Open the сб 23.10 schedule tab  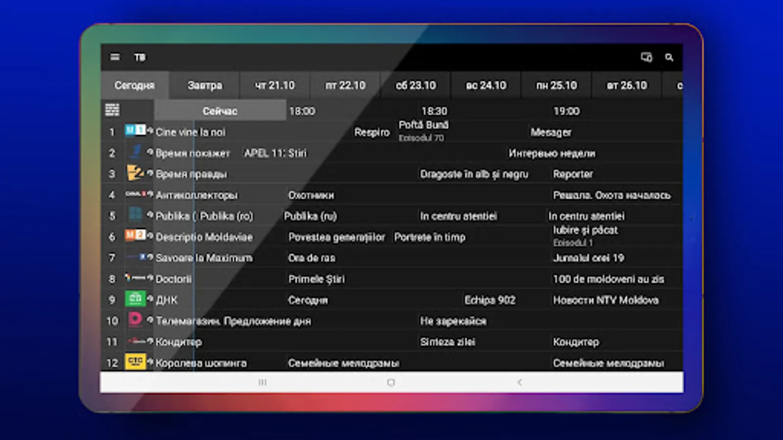pyautogui.click(x=415, y=85)
